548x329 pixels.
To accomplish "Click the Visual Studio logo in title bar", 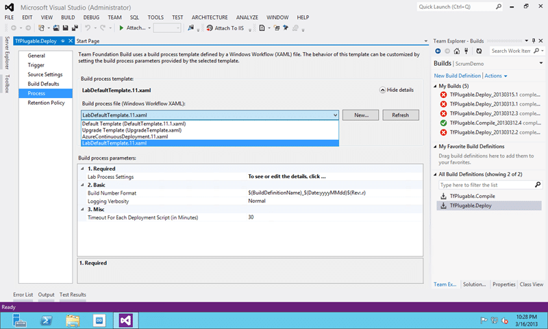I will pos(10,8).
